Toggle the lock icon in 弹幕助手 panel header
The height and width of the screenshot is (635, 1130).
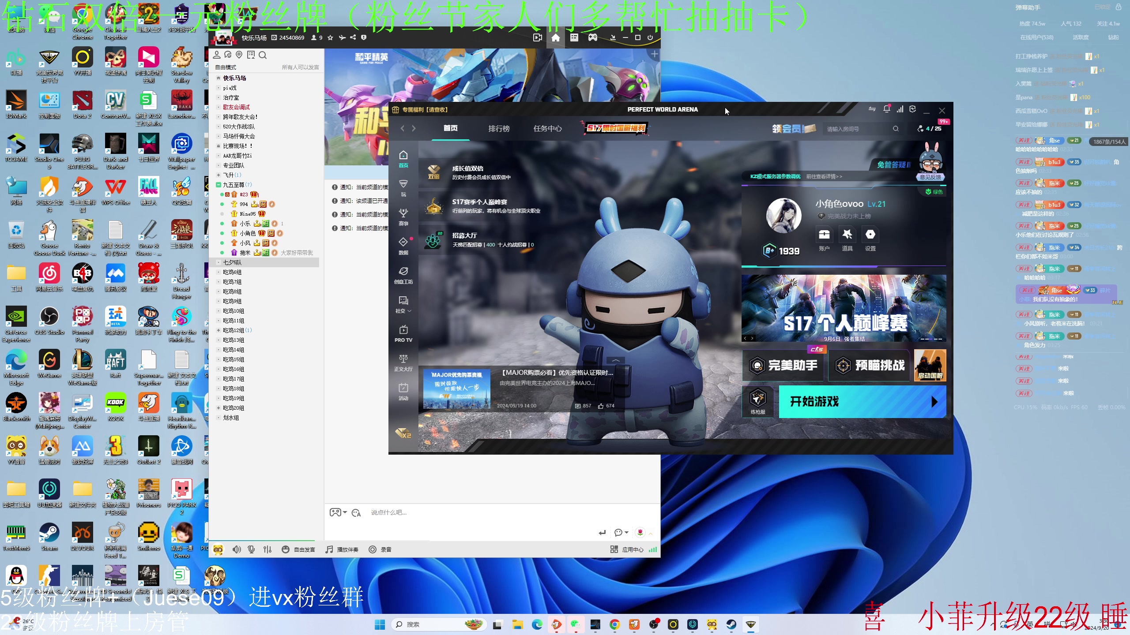[1118, 7]
